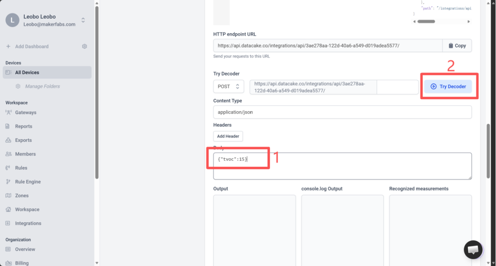Click the Reports document icon
The image size is (496, 266).
click(8, 126)
